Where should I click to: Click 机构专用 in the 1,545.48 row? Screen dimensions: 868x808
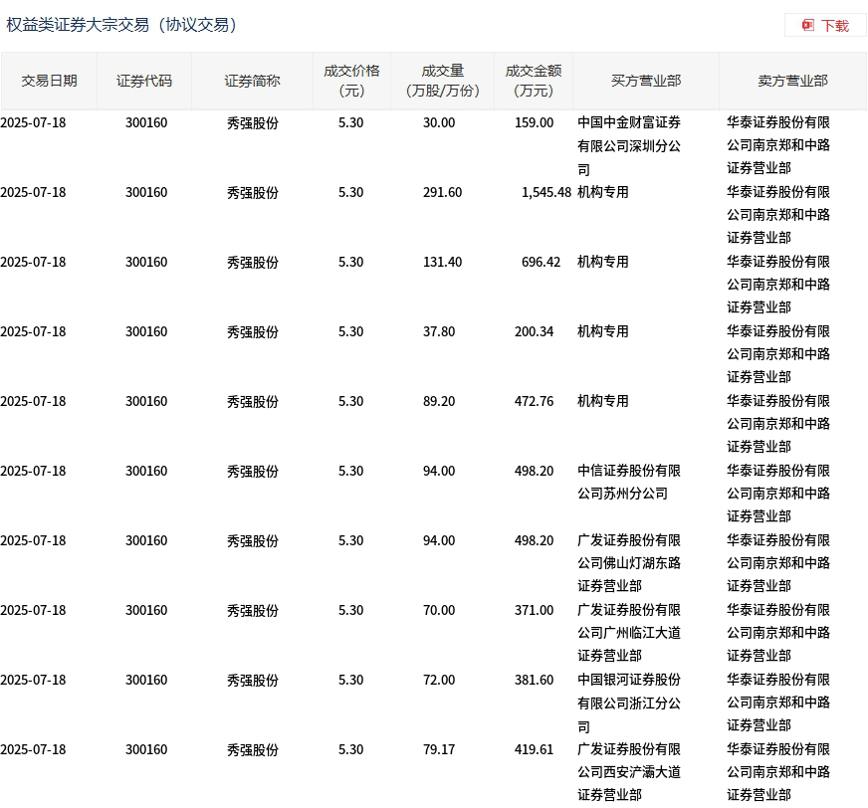point(603,193)
